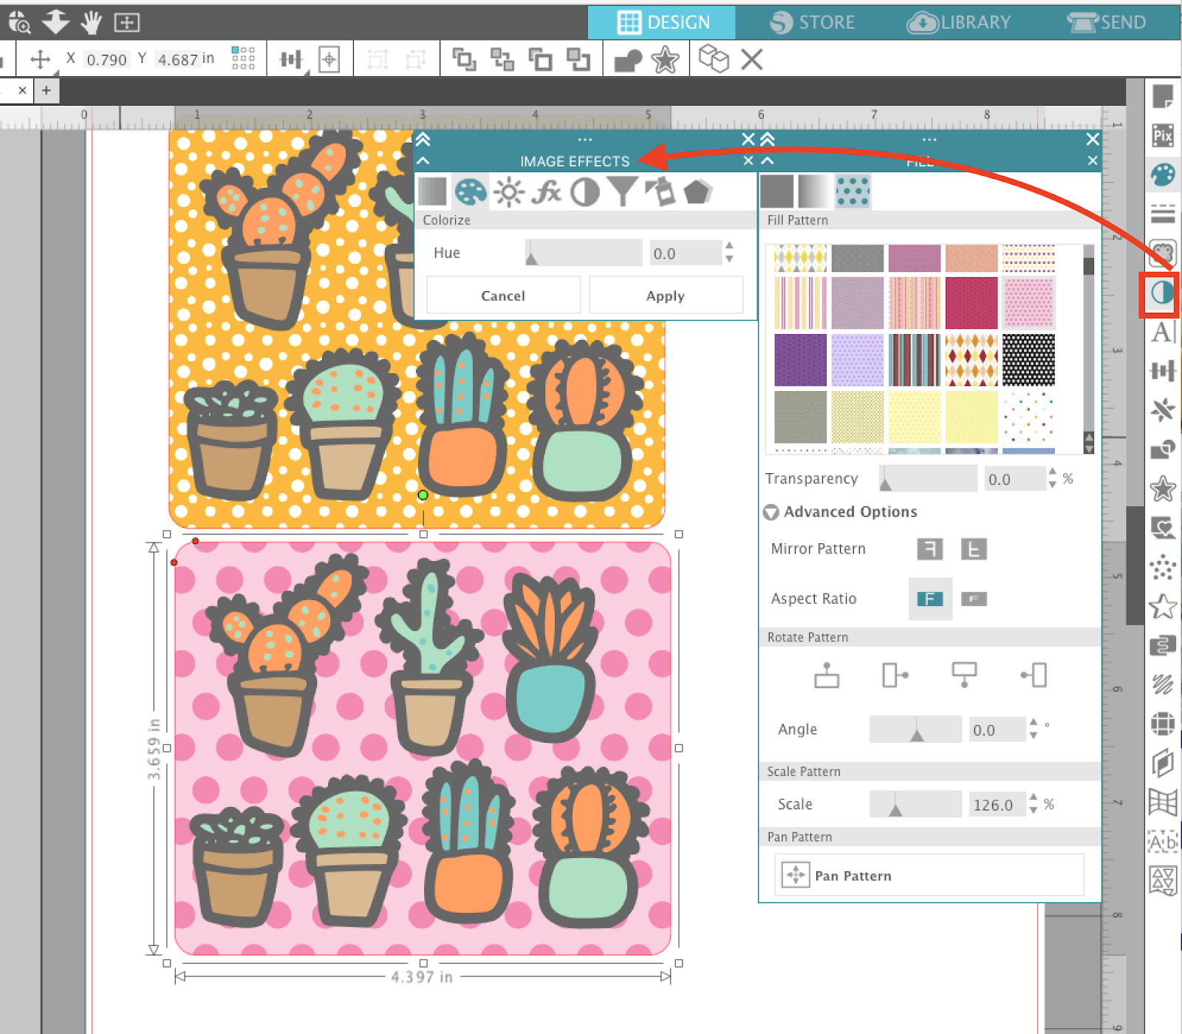Enable Fixed Aspect Ratio option
The width and height of the screenshot is (1182, 1034).
[x=929, y=599]
